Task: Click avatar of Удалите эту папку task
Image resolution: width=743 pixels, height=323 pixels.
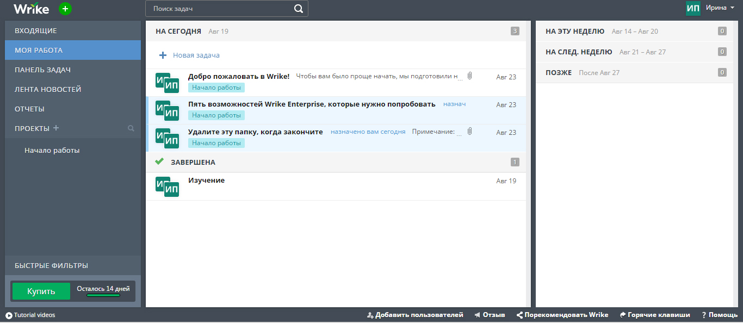Action: click(x=167, y=138)
